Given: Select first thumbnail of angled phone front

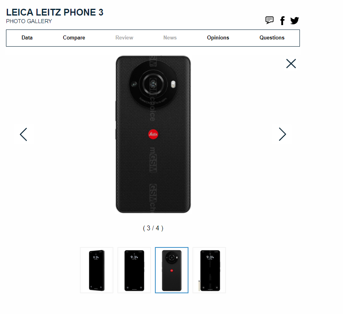Looking at the screenshot, I should click(97, 270).
